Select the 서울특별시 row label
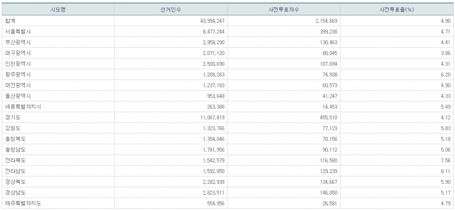Screen dimensions: 455x210 pos(18,32)
